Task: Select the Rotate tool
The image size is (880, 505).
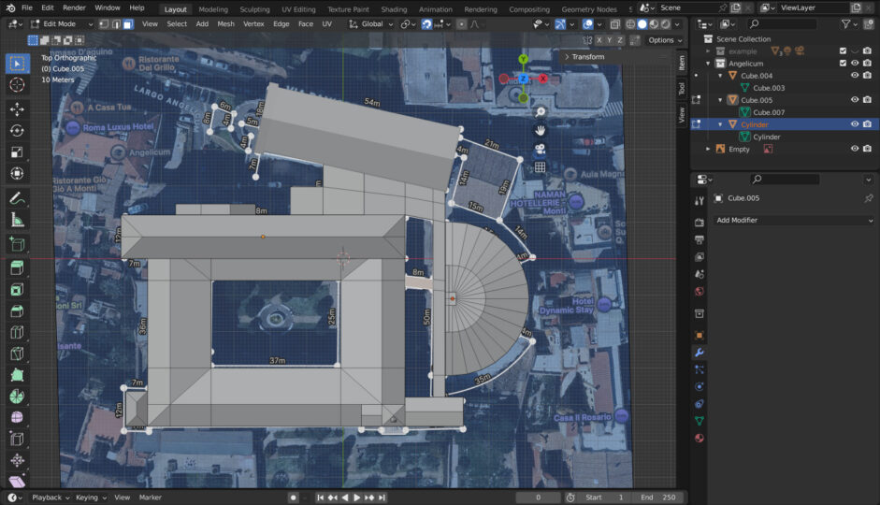Action: click(x=17, y=130)
